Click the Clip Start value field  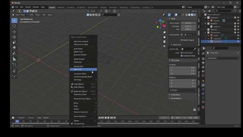coord(189,26)
